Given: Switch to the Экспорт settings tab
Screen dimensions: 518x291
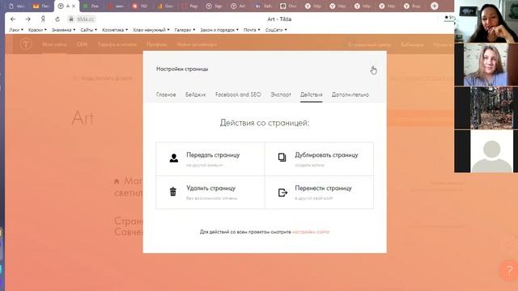Looking at the screenshot, I should tap(281, 95).
